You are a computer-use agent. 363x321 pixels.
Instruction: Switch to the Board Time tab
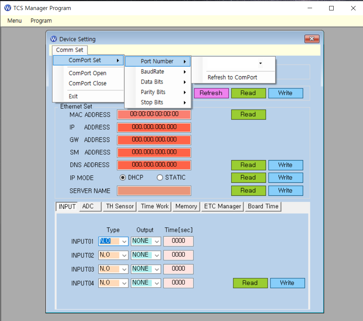click(263, 206)
